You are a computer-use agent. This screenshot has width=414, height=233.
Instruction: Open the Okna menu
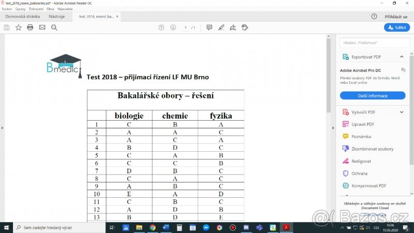(x=50, y=9)
